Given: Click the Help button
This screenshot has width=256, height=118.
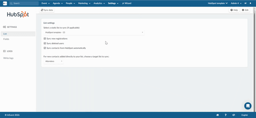Looking at the screenshot, I should pos(234,10).
